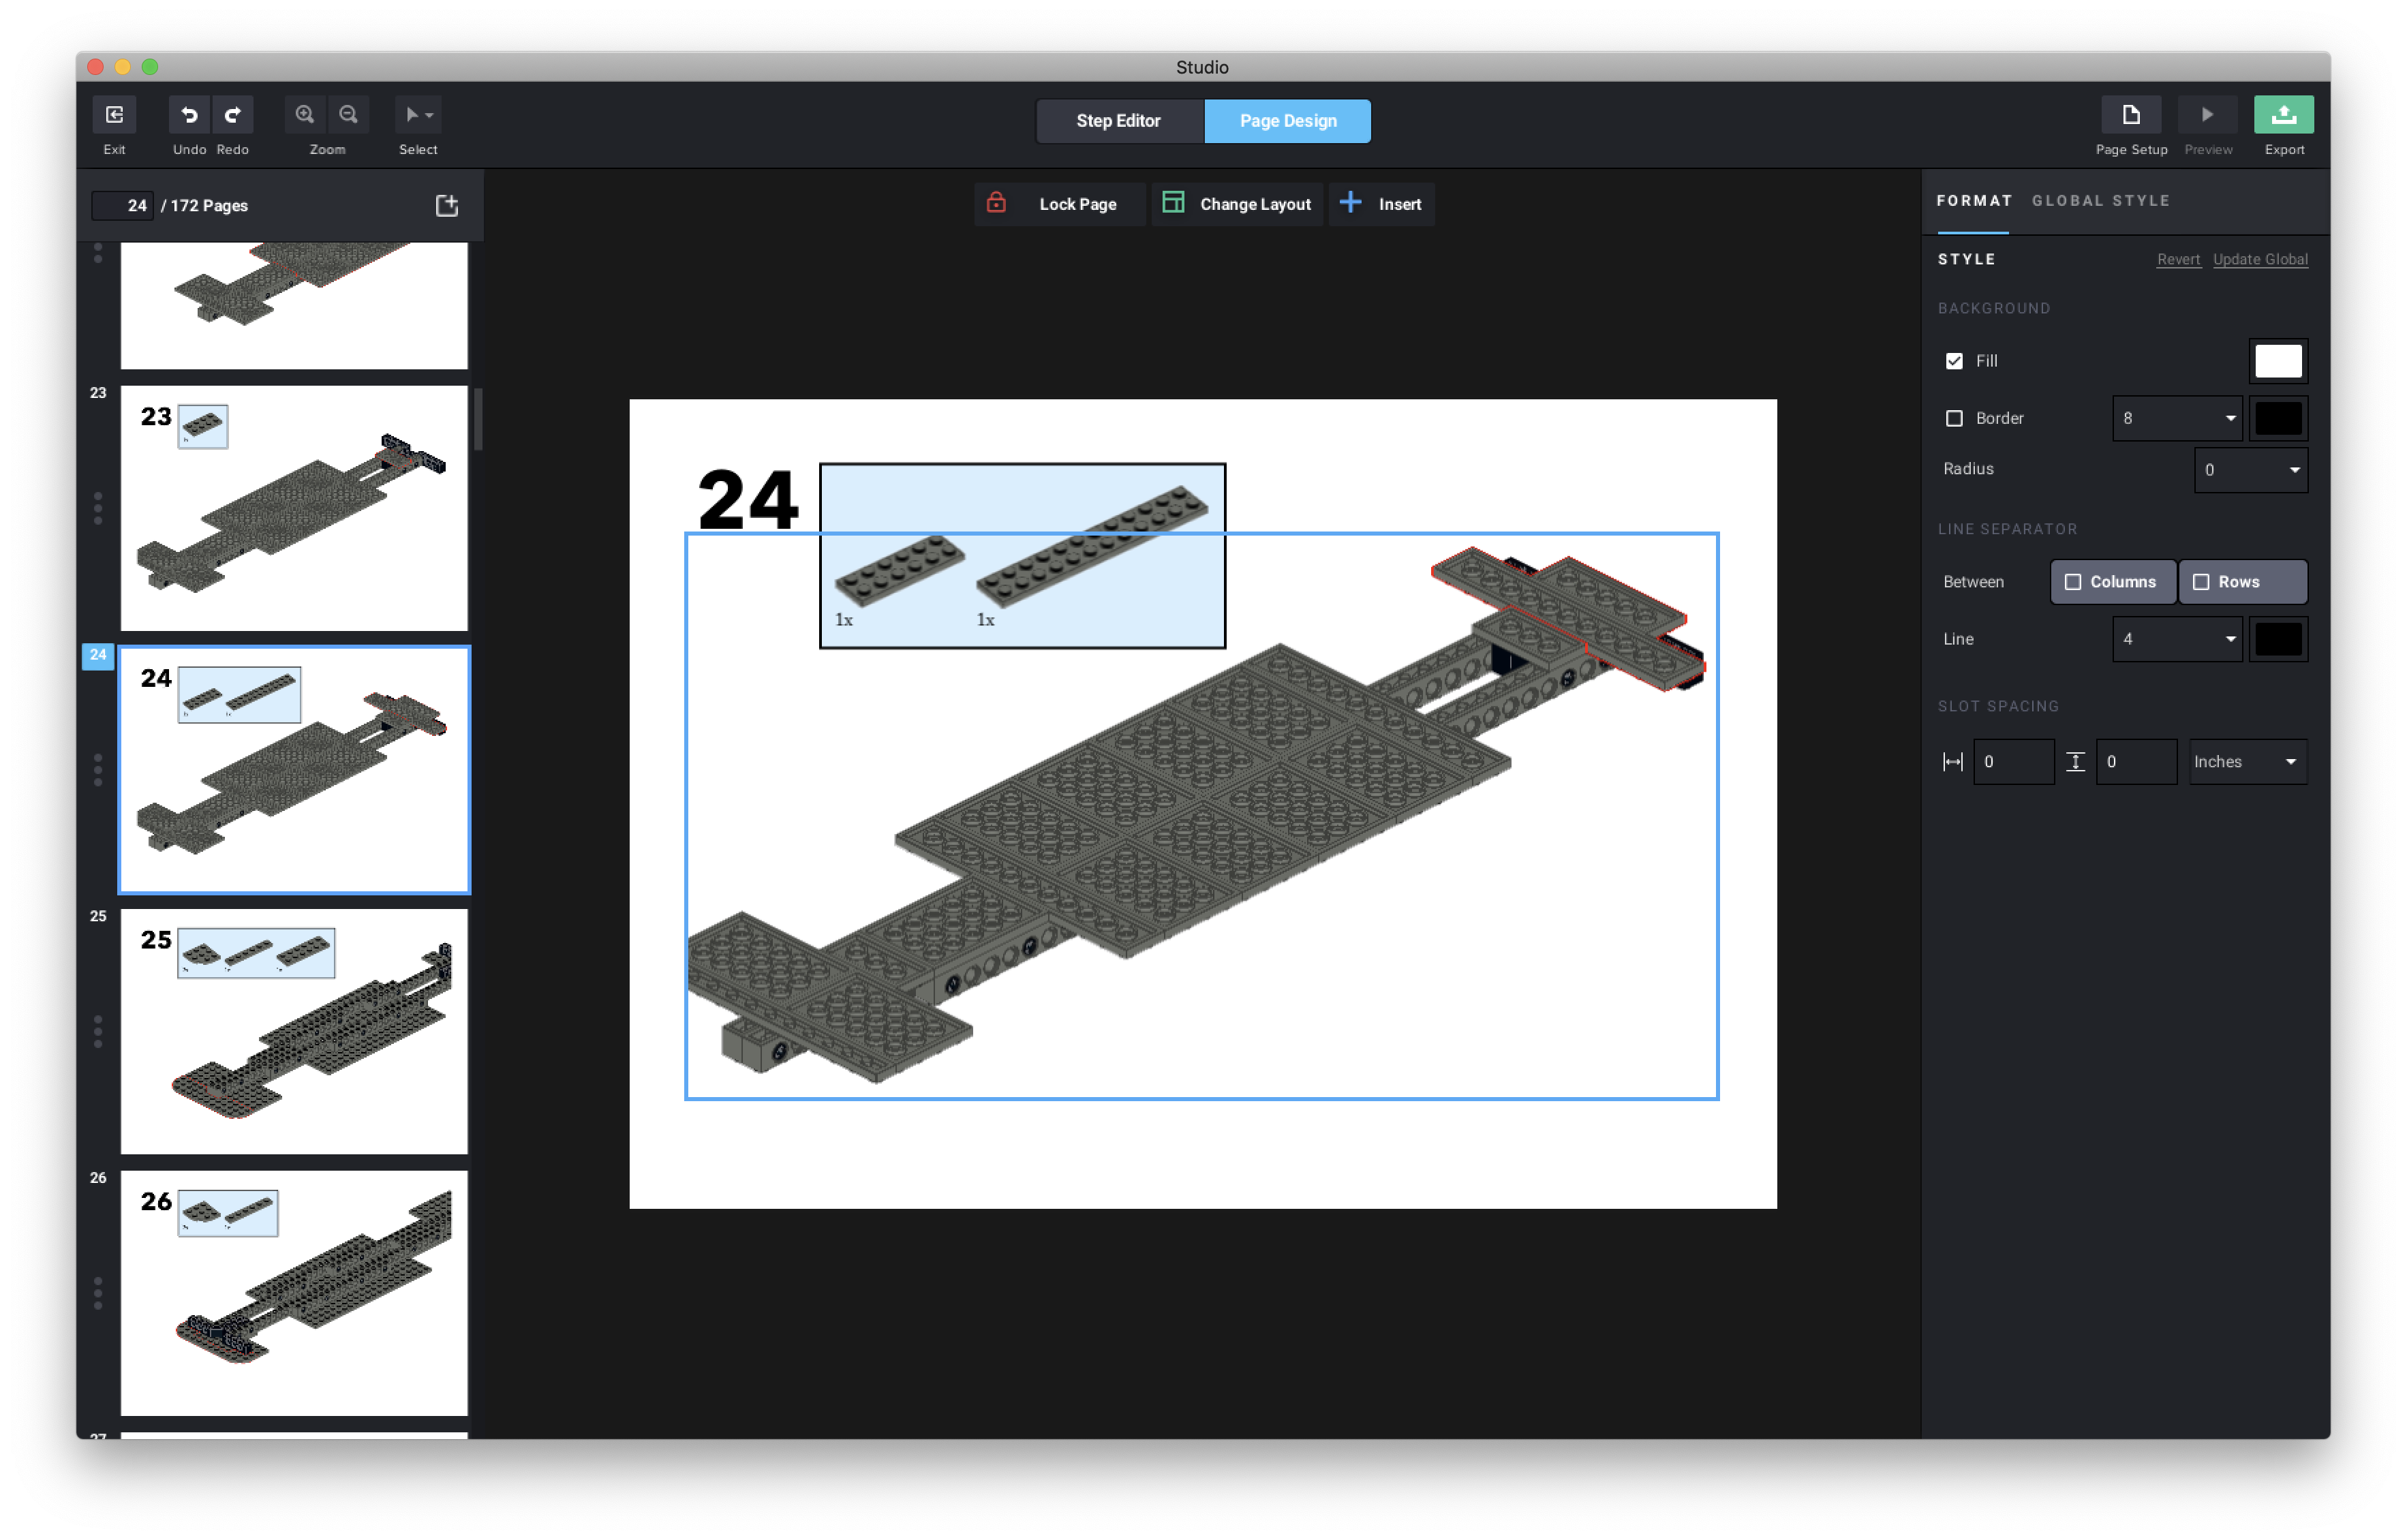The width and height of the screenshot is (2407, 1540).
Task: Undo the last action
Action: (x=189, y=115)
